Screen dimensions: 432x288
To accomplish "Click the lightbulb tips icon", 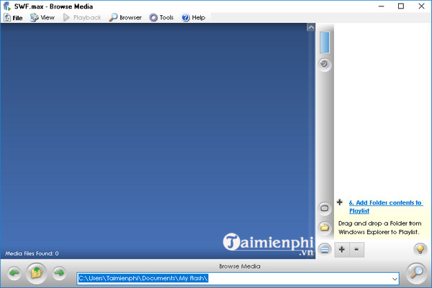I will pos(420,249).
